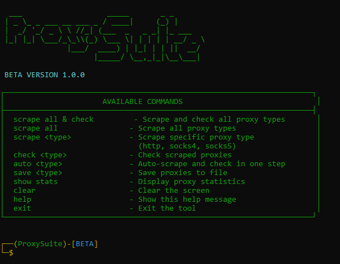This screenshot has height=264, width=340.
Task: Click the BETA VERSION 1.0.0 text
Action: click(45, 74)
